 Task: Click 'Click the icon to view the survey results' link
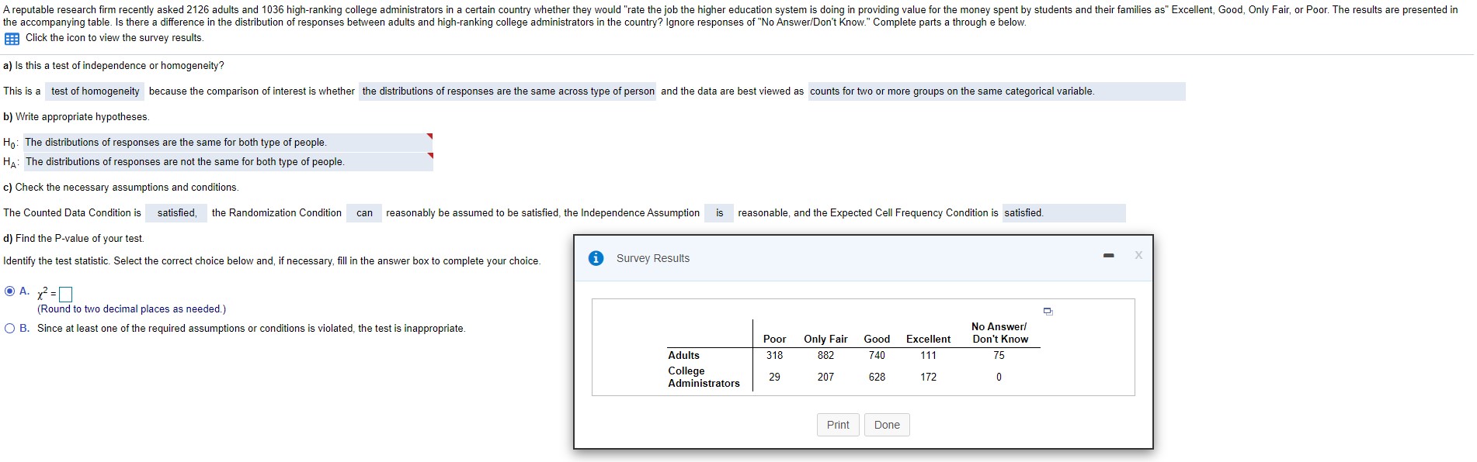click(x=114, y=38)
